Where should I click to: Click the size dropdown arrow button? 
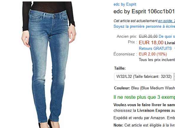(x=174, y=77)
